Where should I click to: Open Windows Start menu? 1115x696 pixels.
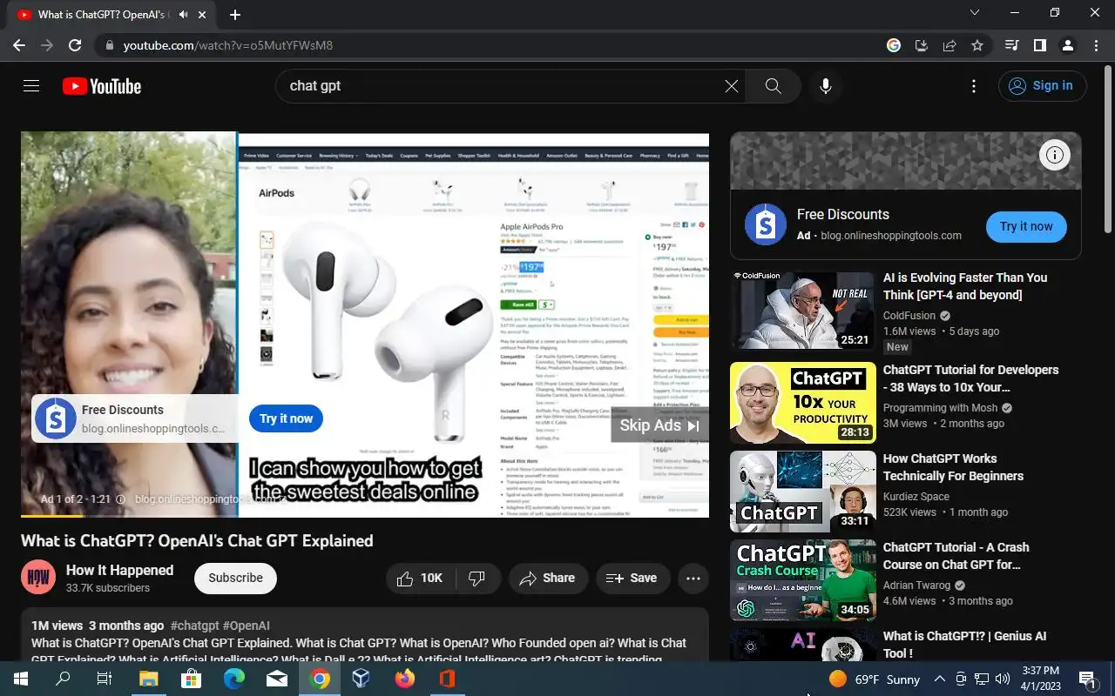coord(21,679)
